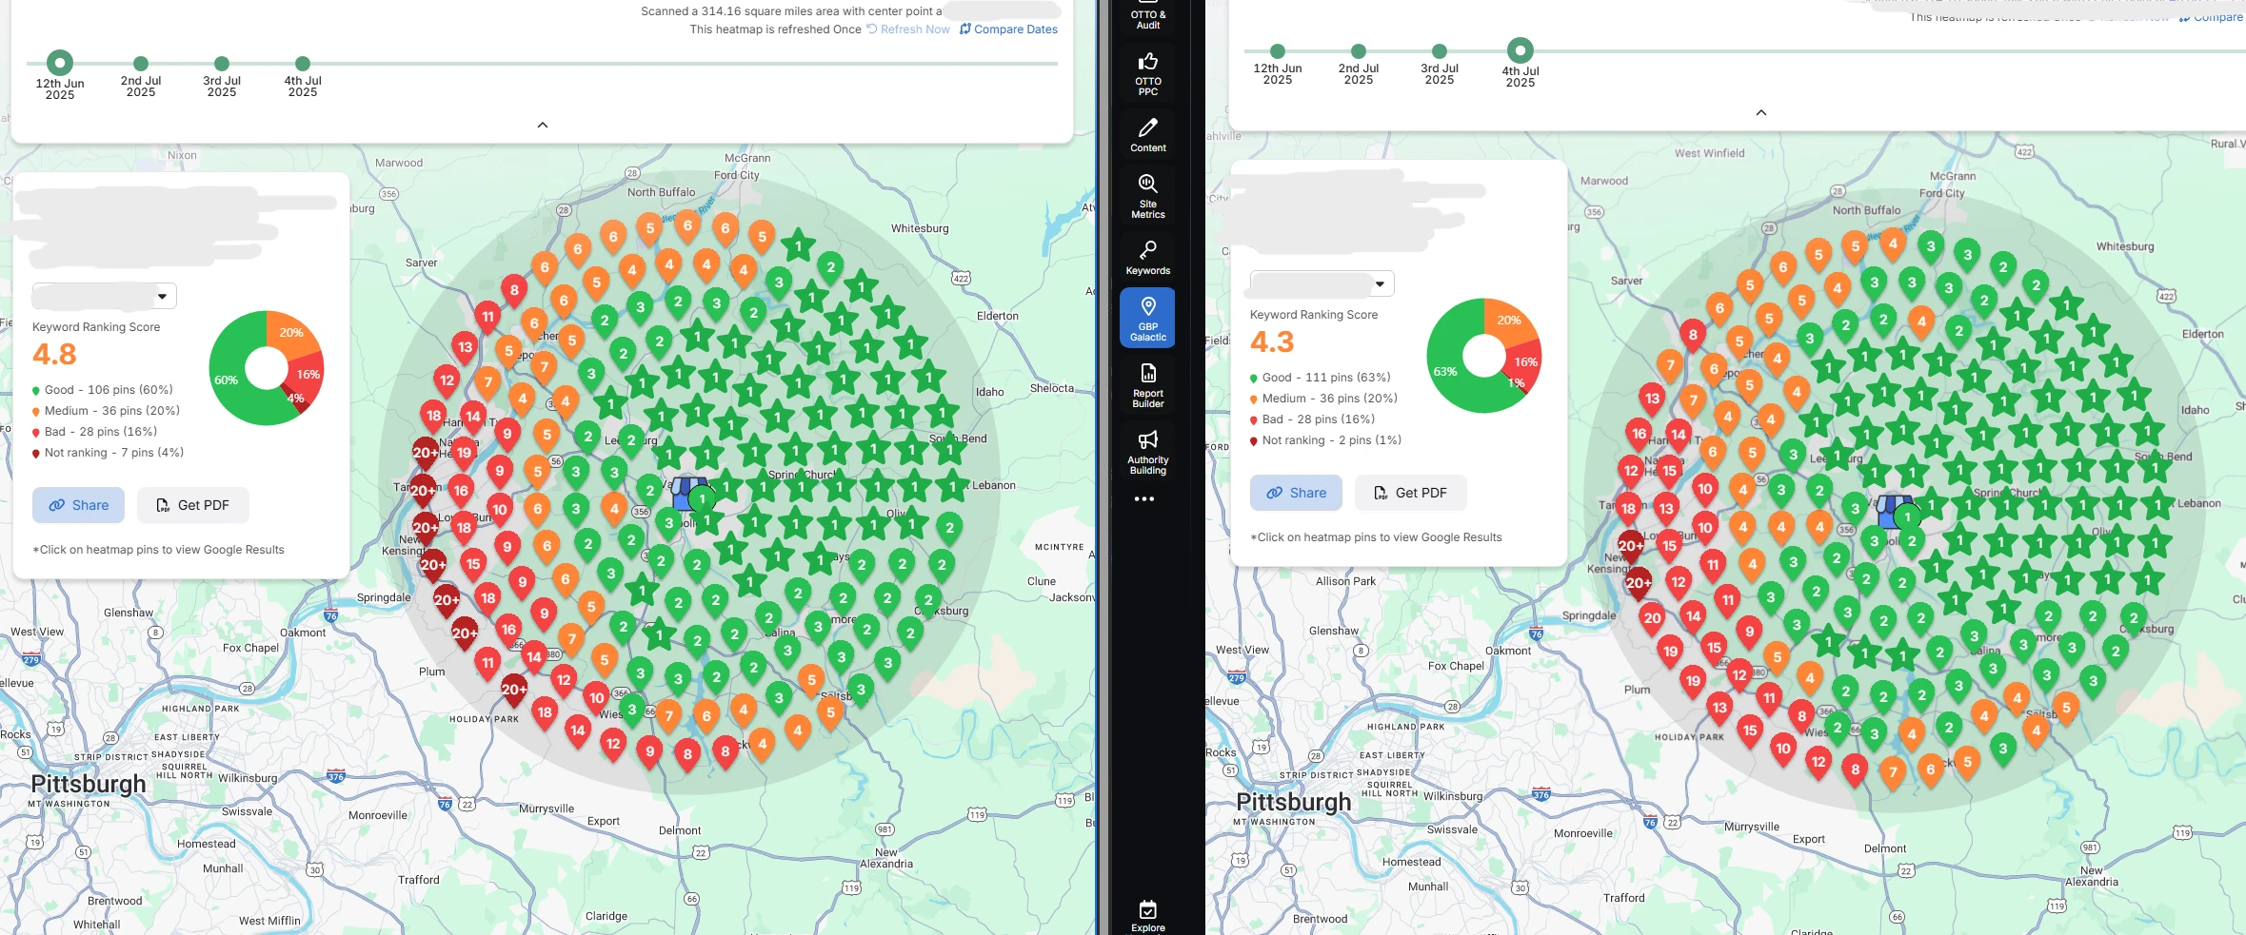This screenshot has width=2246, height=935.
Task: Click Compare Dates in left panel
Action: coord(1008,29)
